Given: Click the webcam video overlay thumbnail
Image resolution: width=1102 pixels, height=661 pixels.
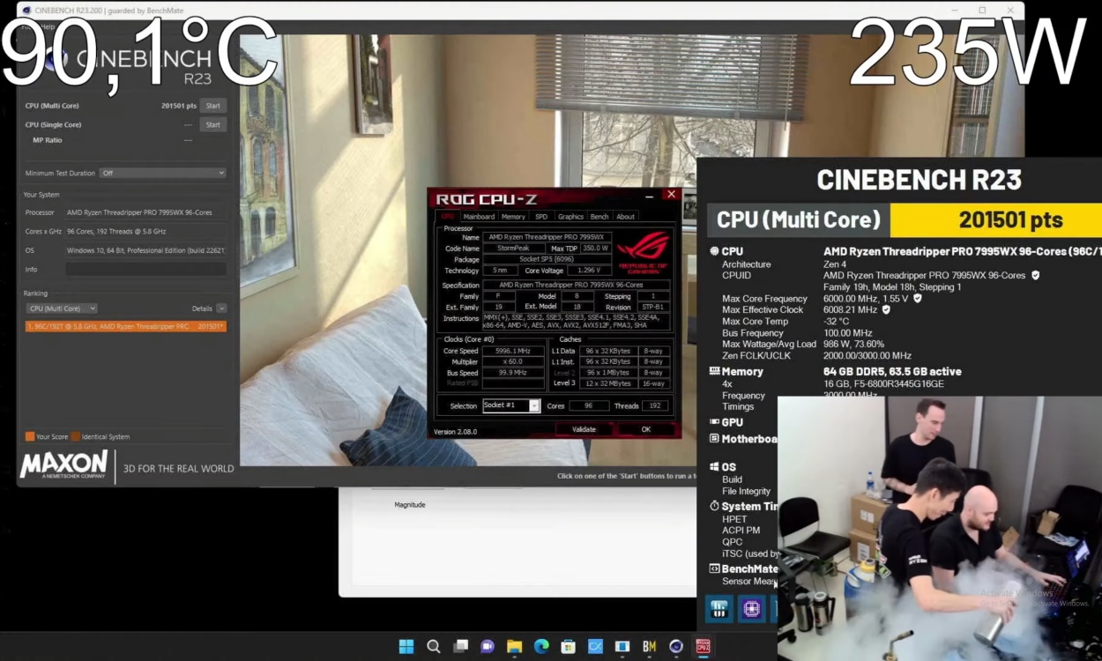Looking at the screenshot, I should tap(940, 528).
